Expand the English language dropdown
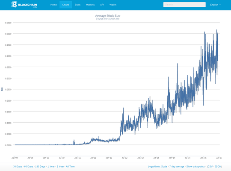Screen dimensions: 231x171 (215, 5)
